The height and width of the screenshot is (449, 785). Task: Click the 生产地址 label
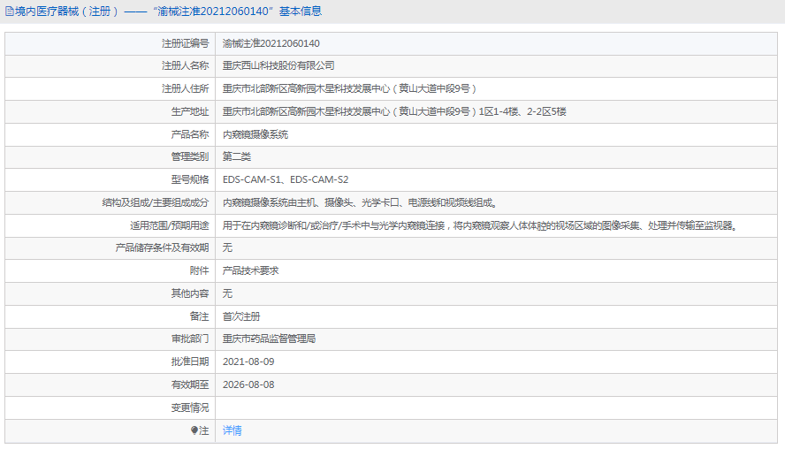(190, 111)
